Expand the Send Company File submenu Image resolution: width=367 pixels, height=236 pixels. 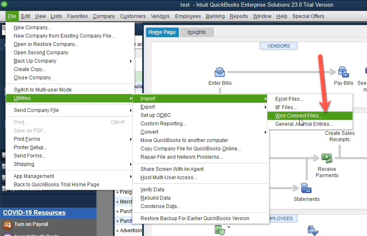tap(70, 110)
